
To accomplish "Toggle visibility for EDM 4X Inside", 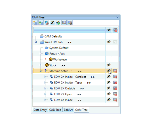I will [109, 100].
